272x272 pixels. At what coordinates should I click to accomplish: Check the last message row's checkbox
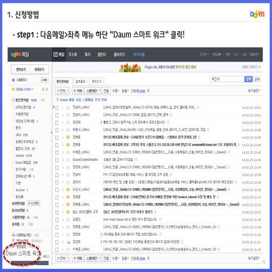pos(57,249)
